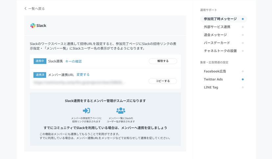Open チャネルトークの設置 settings

(x=220, y=51)
